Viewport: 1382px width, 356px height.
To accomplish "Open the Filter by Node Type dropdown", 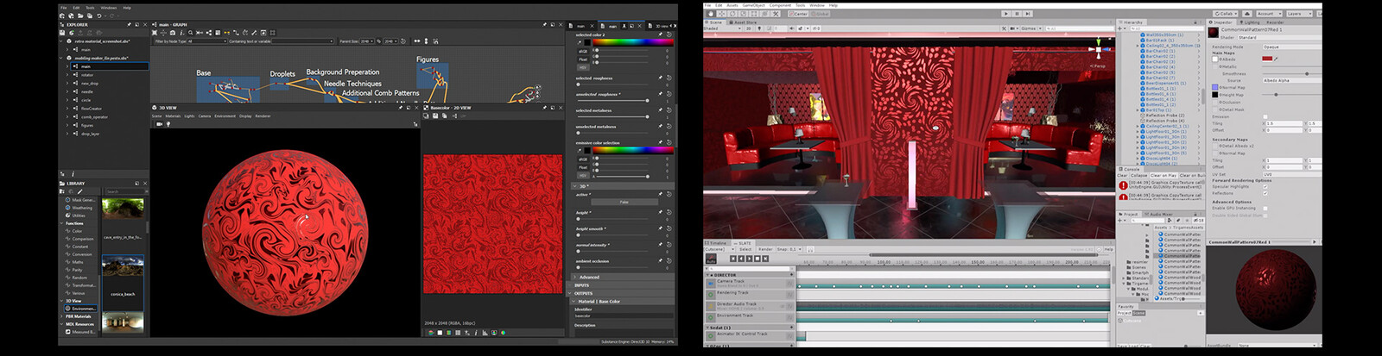I will click(x=207, y=41).
